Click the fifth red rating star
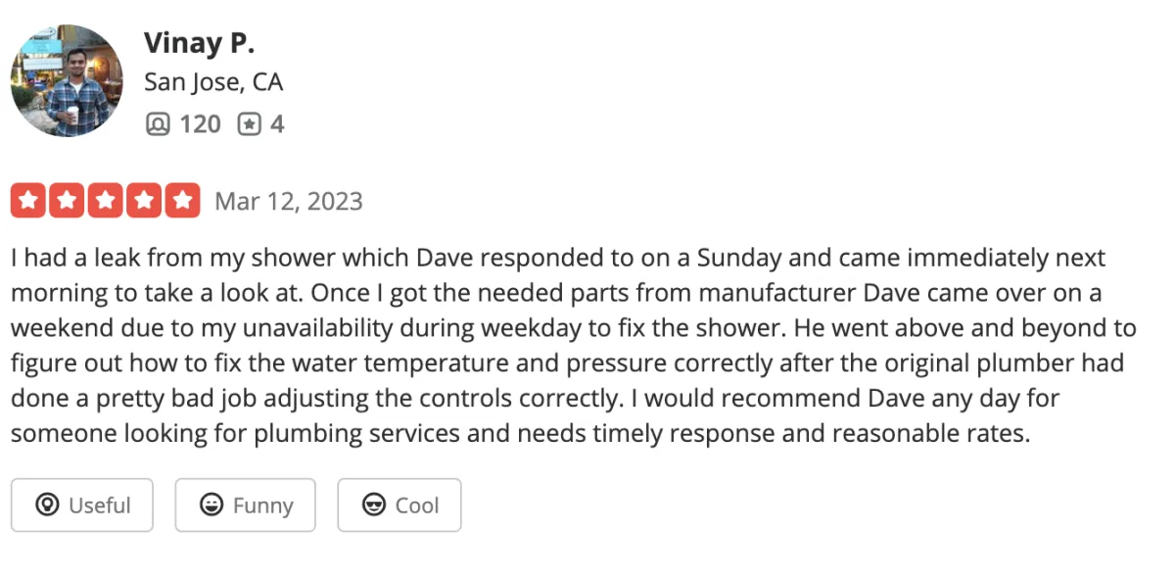This screenshot has height=578, width=1175. tap(182, 201)
